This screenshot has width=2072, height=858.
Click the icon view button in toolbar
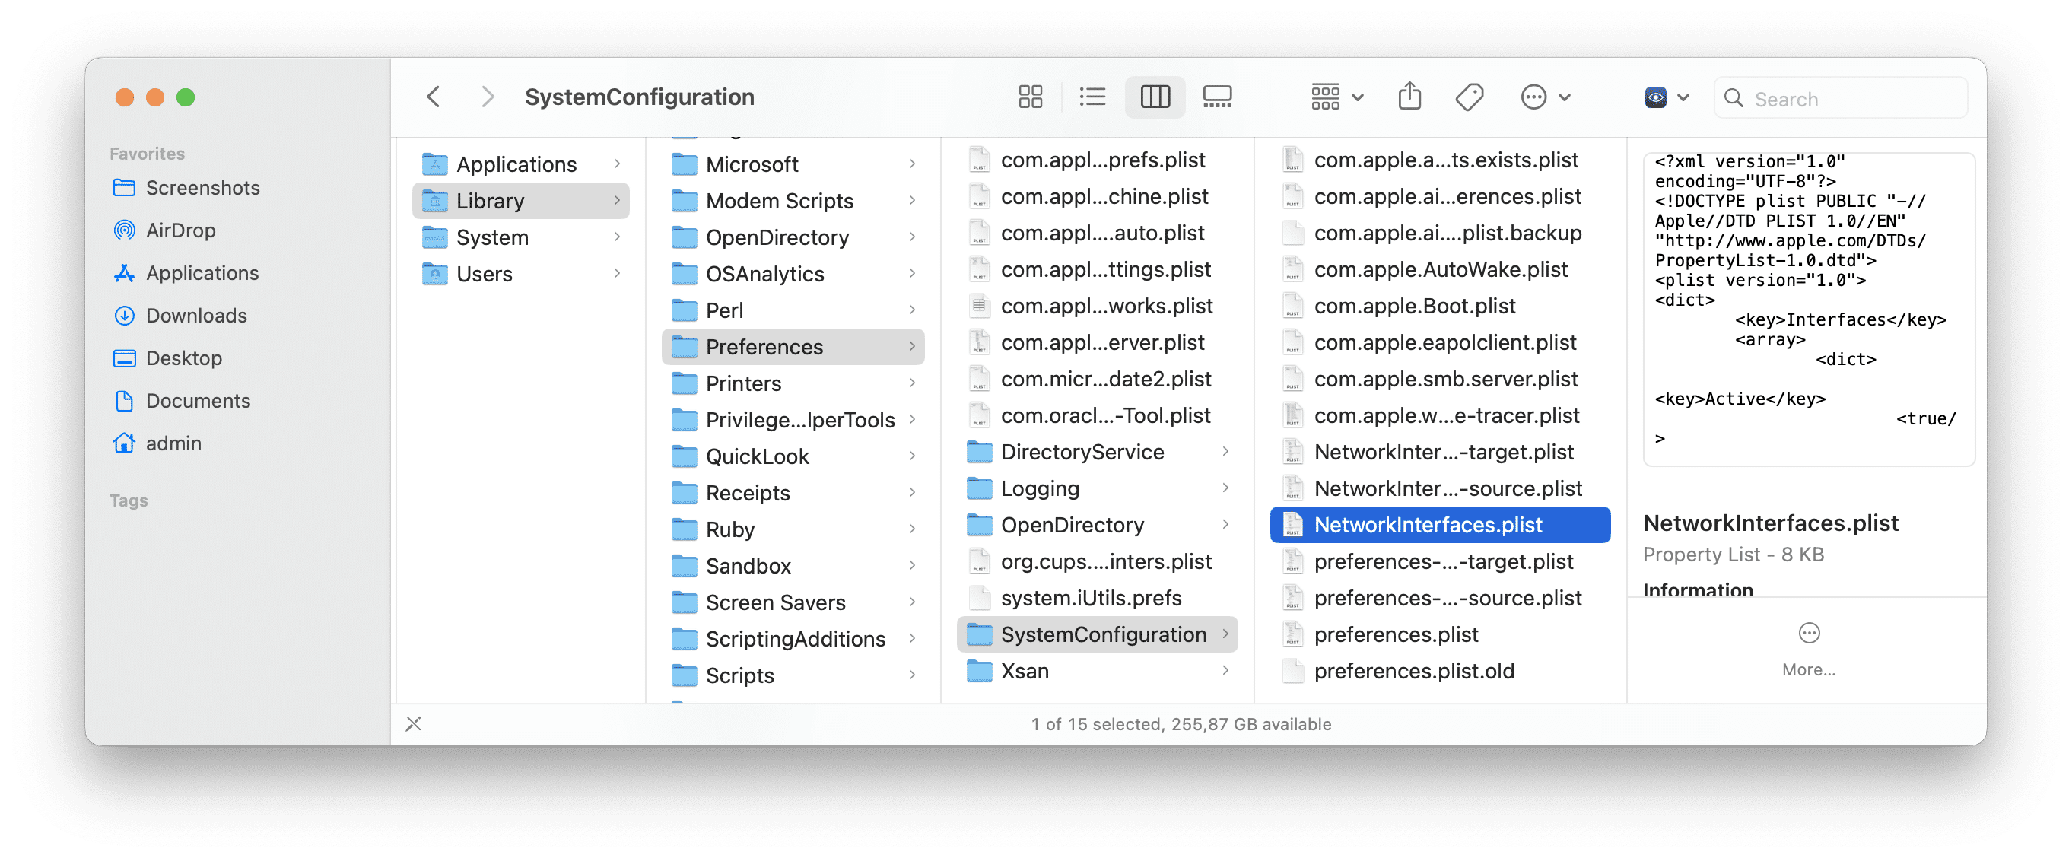1029,97
